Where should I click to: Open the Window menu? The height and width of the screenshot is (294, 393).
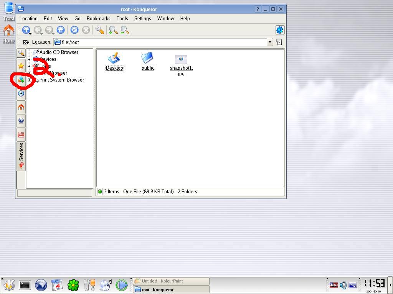tap(166, 18)
